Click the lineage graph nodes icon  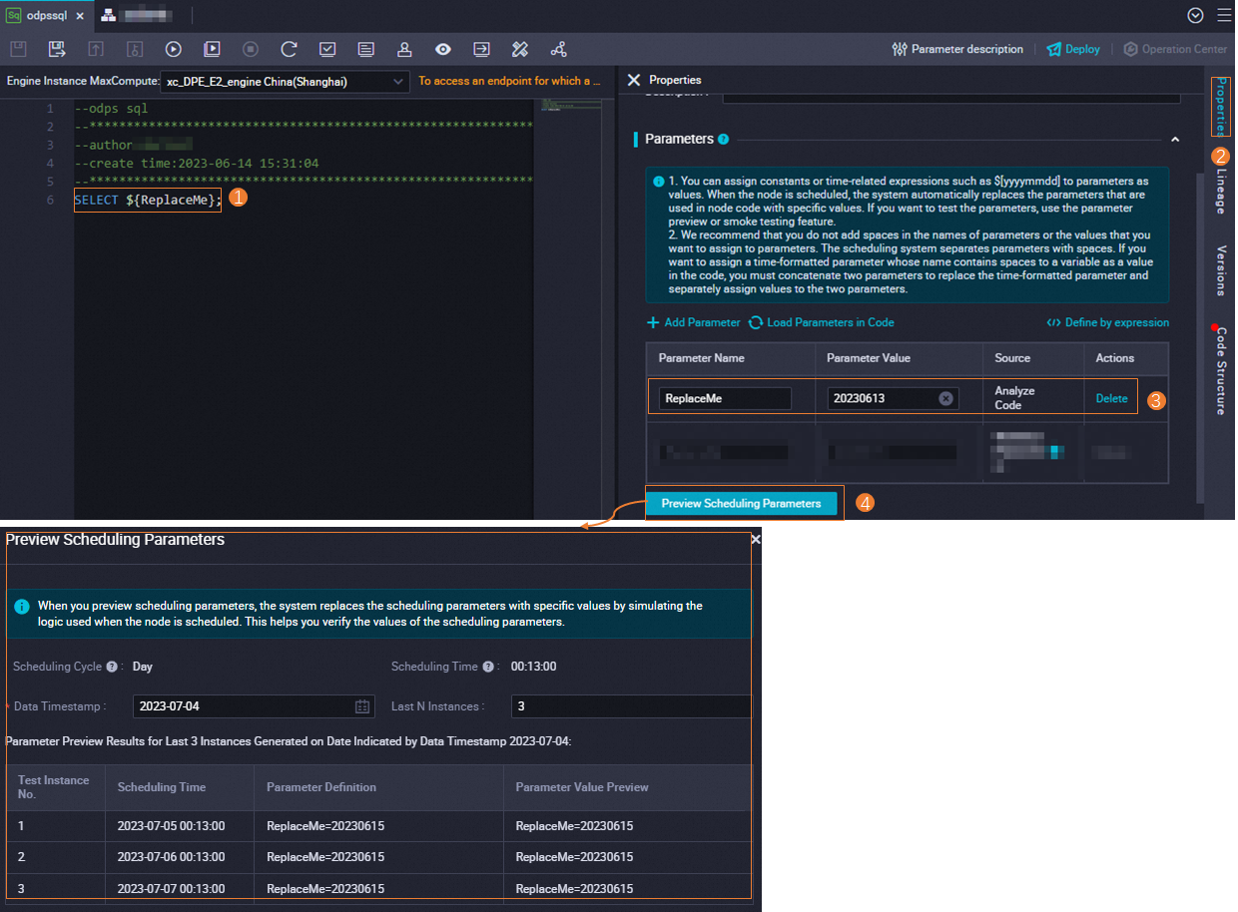point(558,49)
